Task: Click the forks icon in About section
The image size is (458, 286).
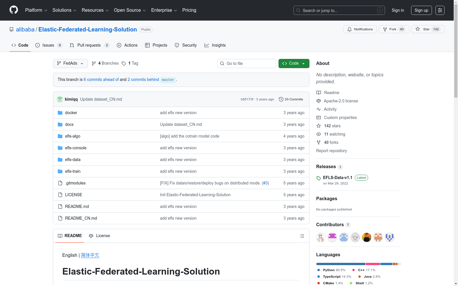Action: 319,142
